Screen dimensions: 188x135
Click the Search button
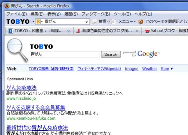point(111,54)
